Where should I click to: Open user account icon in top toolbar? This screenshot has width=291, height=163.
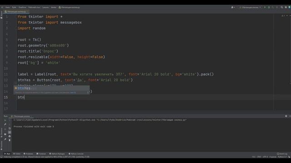point(233,7)
